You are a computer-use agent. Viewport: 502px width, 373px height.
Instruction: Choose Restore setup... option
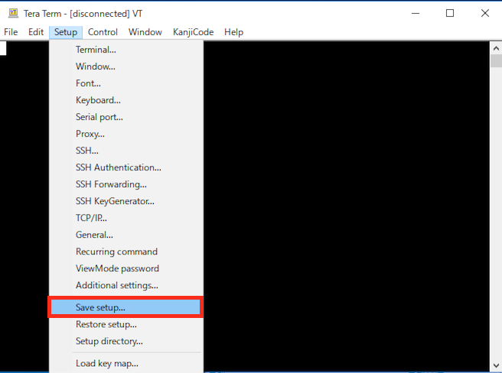click(106, 324)
